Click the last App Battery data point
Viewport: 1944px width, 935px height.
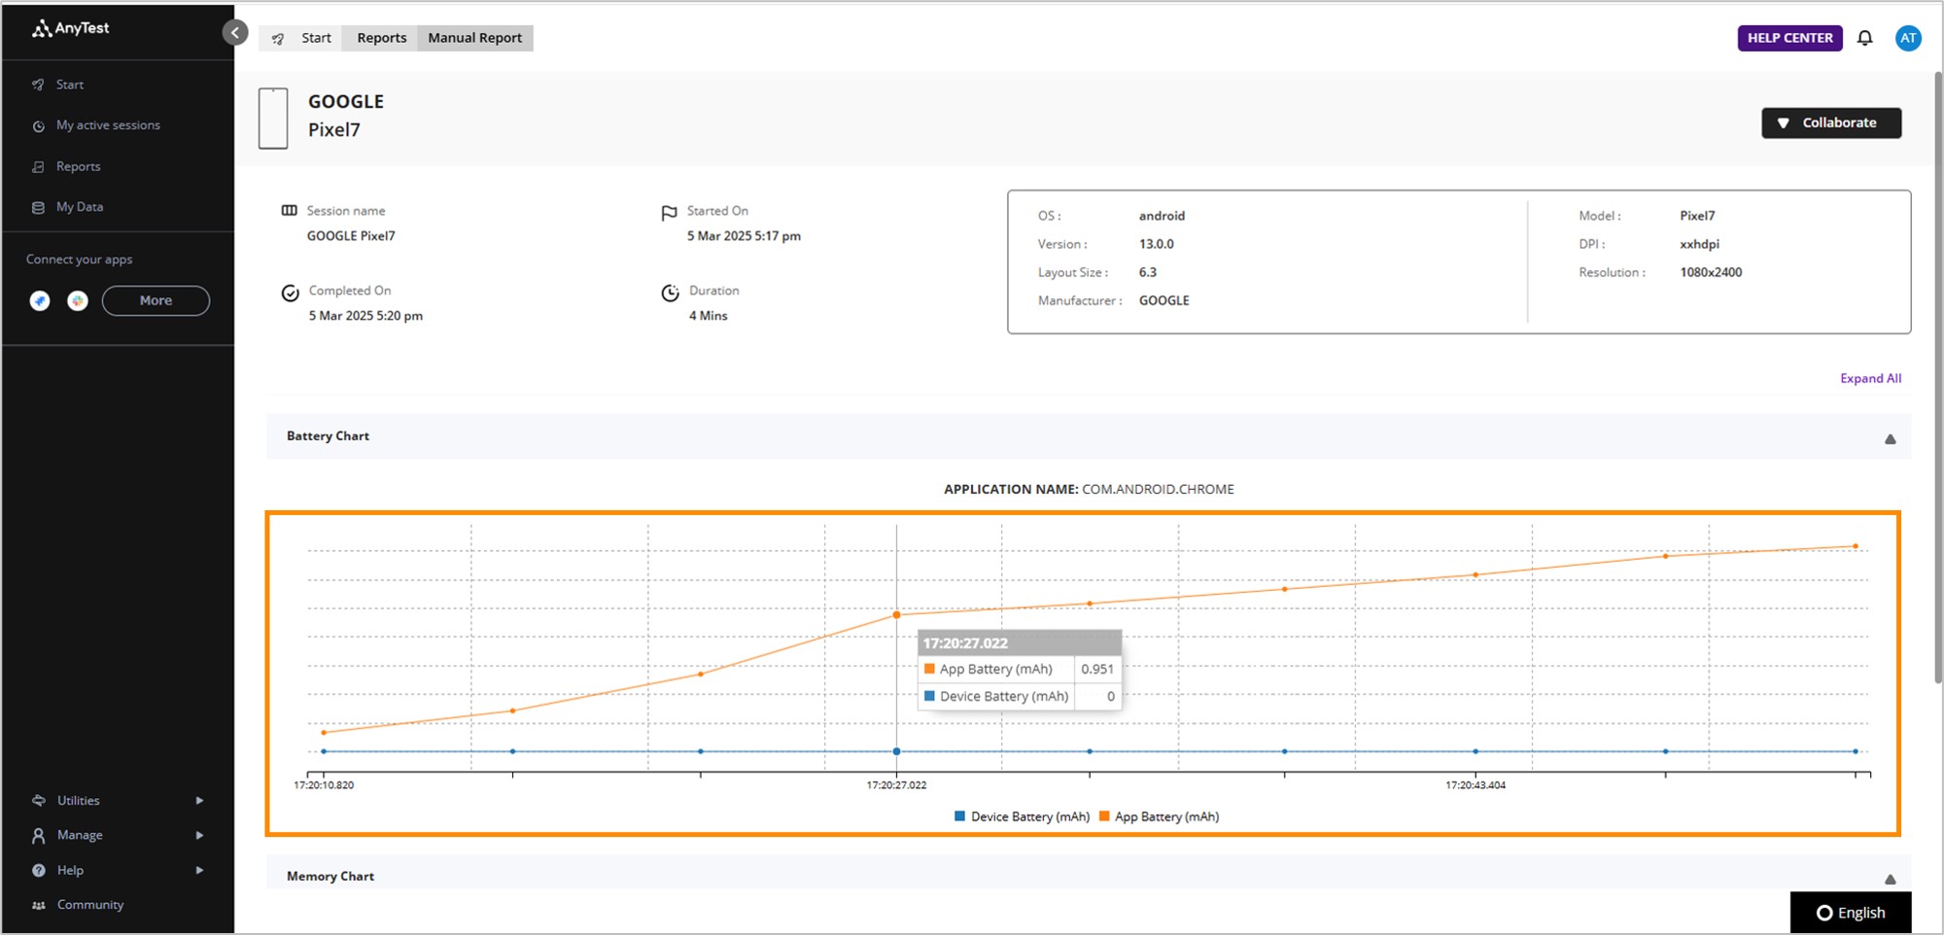pos(1855,546)
